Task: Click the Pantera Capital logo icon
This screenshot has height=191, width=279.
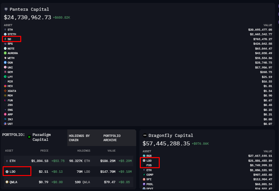Action: [6, 9]
